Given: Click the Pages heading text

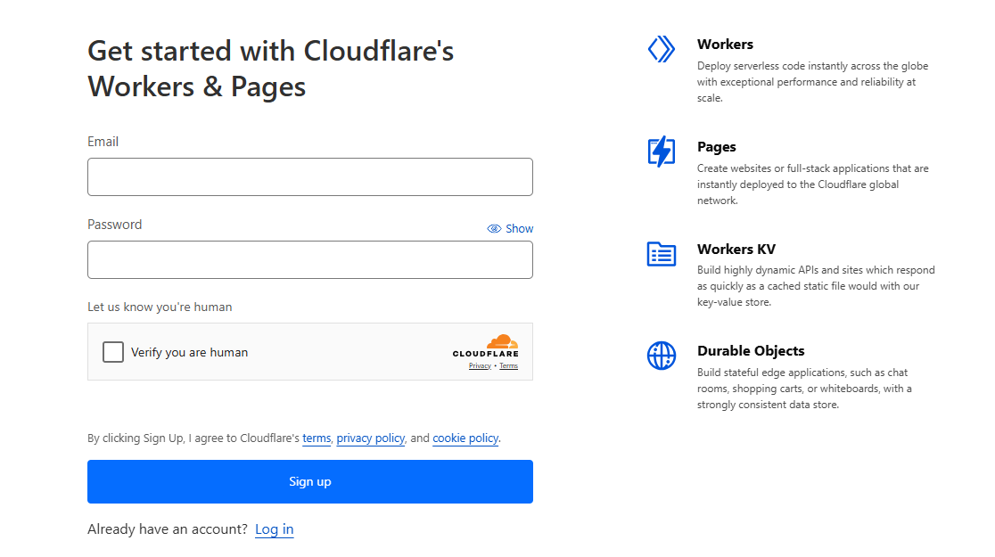Looking at the screenshot, I should [717, 147].
